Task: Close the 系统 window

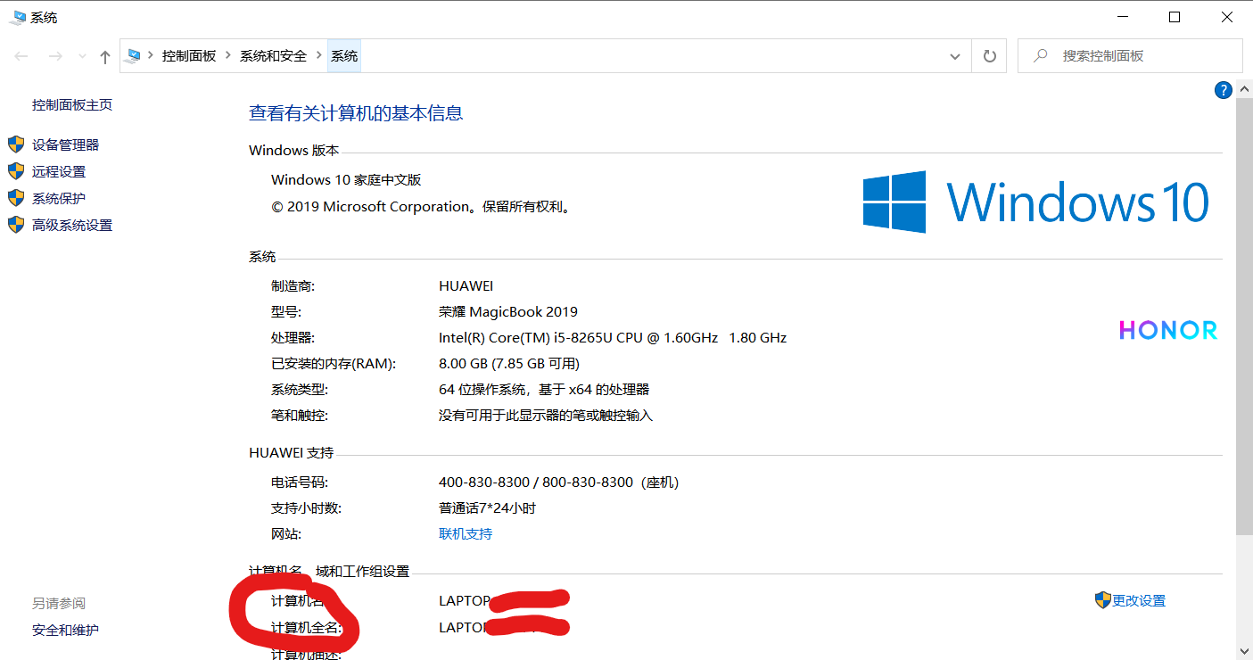Action: tap(1226, 17)
